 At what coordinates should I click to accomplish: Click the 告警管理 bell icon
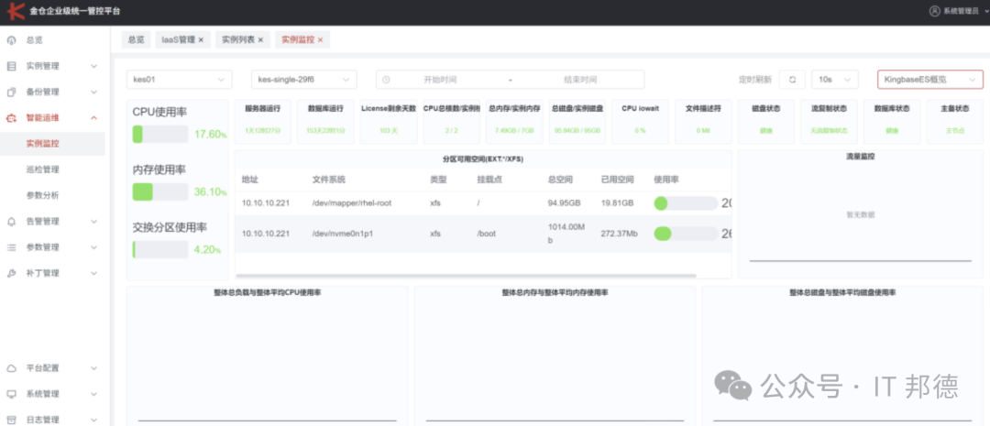pos(11,222)
